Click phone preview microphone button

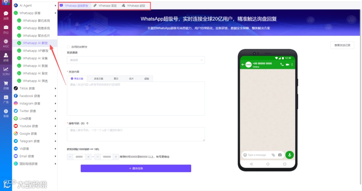coord(290,155)
